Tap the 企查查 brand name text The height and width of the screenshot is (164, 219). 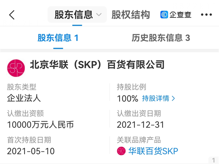(x=180, y=15)
